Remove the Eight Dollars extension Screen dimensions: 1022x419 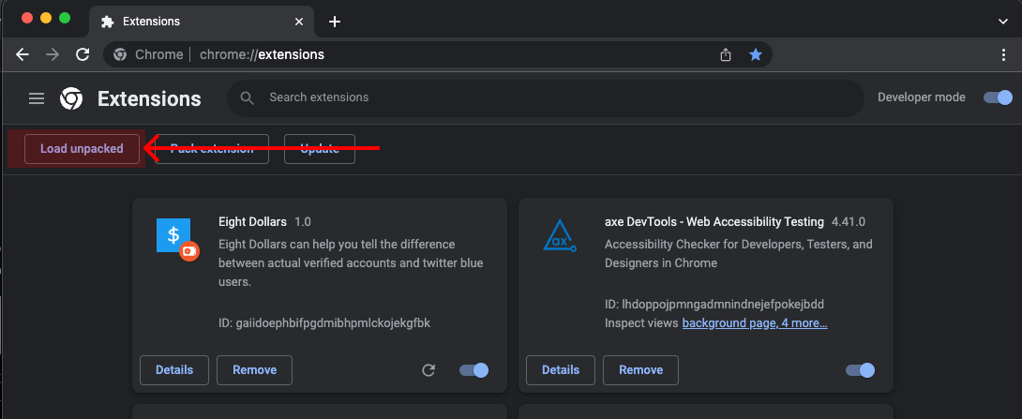point(255,370)
